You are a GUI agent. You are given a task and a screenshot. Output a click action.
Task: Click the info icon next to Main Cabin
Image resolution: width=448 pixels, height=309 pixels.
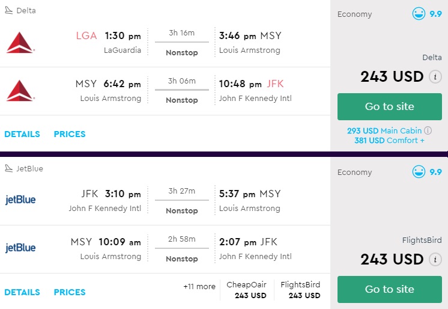pyautogui.click(x=428, y=130)
